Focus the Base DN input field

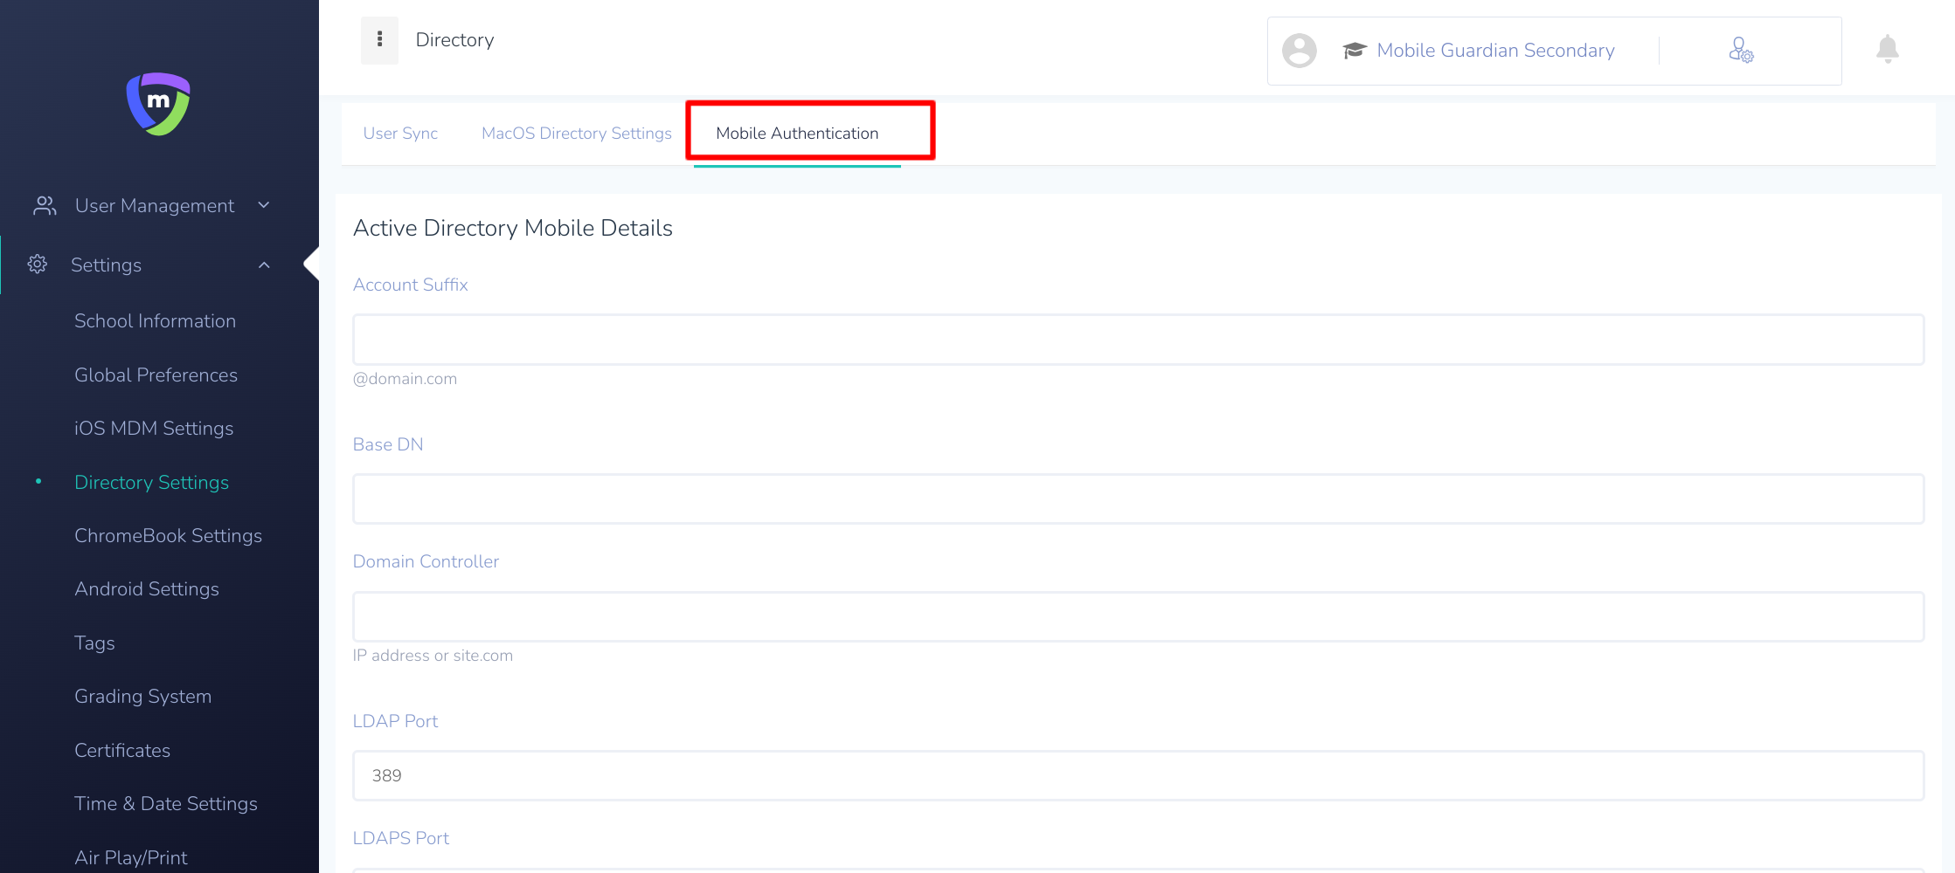(1138, 499)
